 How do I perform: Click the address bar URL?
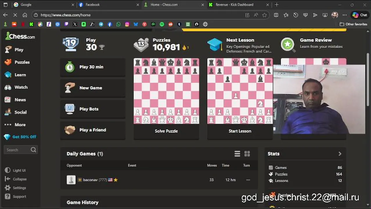66,15
